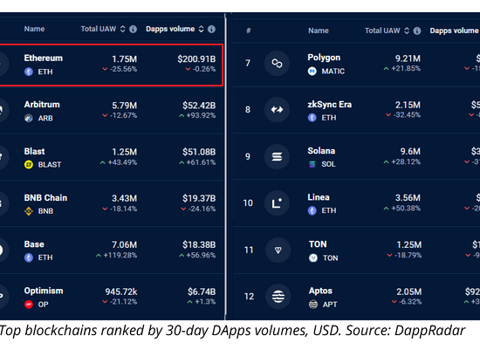Viewport: 480px width, 350px height.
Task: Open Total UAW info icon in right table
Action: (x=417, y=31)
